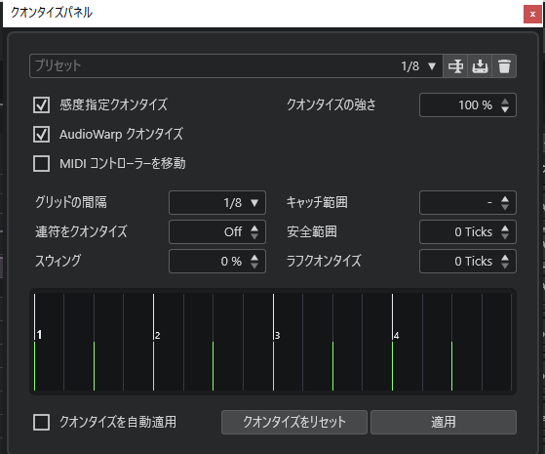Click the クオンタイズの強さ 100 % stepper arrows

505,104
